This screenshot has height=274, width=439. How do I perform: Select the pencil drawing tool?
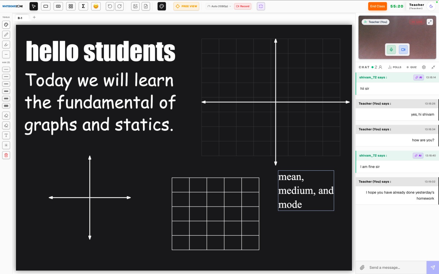(6, 35)
